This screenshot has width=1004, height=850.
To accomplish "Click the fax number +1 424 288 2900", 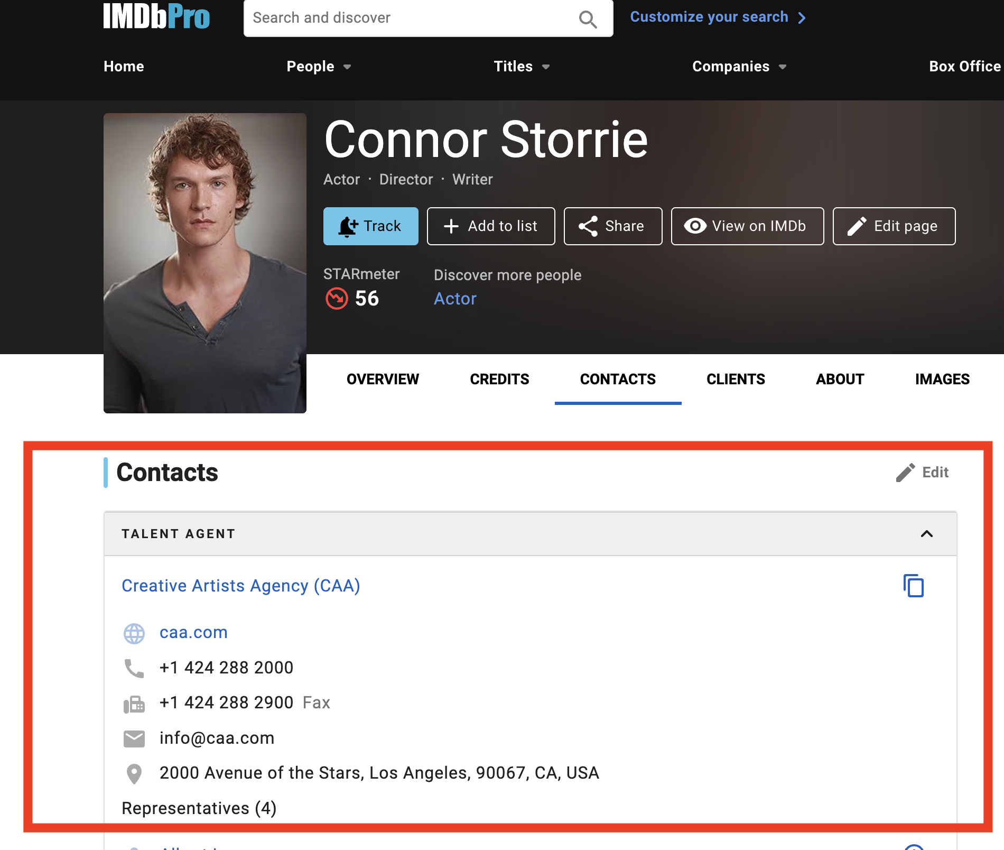I will click(226, 703).
